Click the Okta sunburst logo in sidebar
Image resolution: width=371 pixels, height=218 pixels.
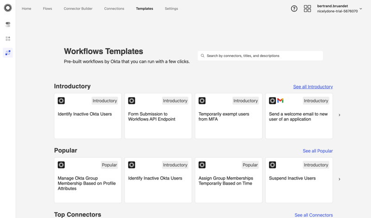[x=8, y=8]
